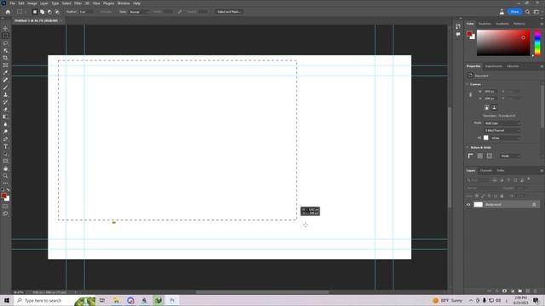Select the Eyedropper tool
The image size is (545, 306).
pos(5,72)
